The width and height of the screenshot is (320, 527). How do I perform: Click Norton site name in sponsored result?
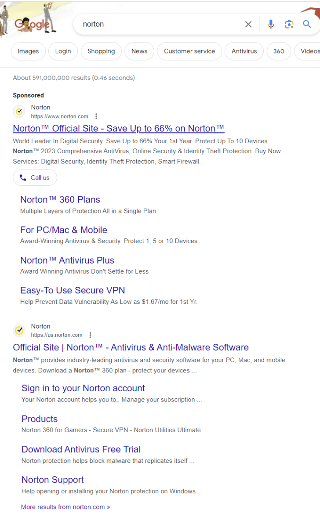[x=40, y=107]
